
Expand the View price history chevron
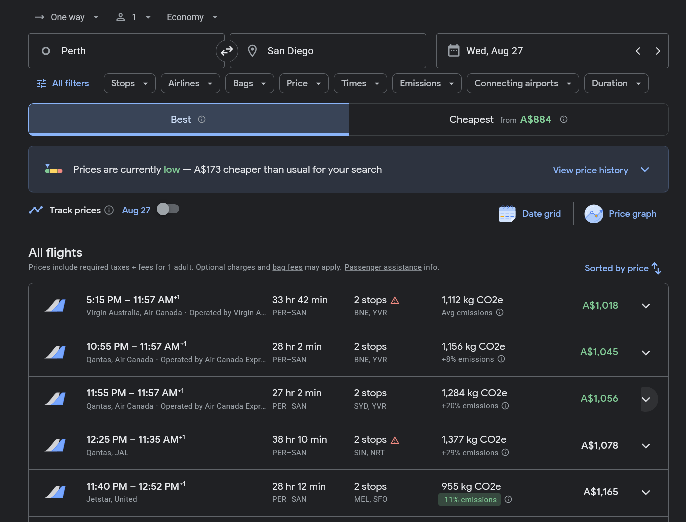(x=645, y=170)
